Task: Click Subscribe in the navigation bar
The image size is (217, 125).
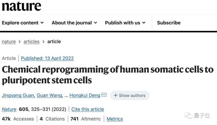Action: 169,23
